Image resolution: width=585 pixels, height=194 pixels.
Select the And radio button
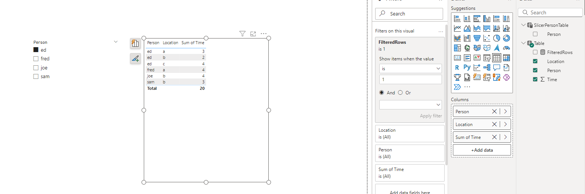[x=382, y=92]
